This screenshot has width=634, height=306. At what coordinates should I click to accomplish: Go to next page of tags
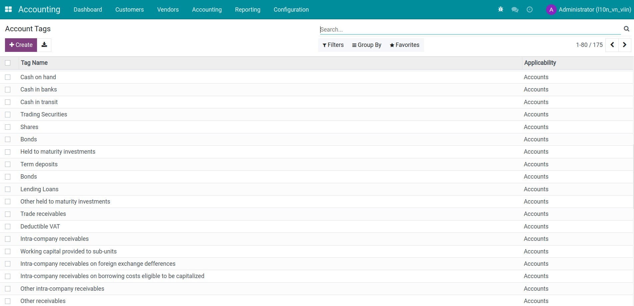(625, 45)
